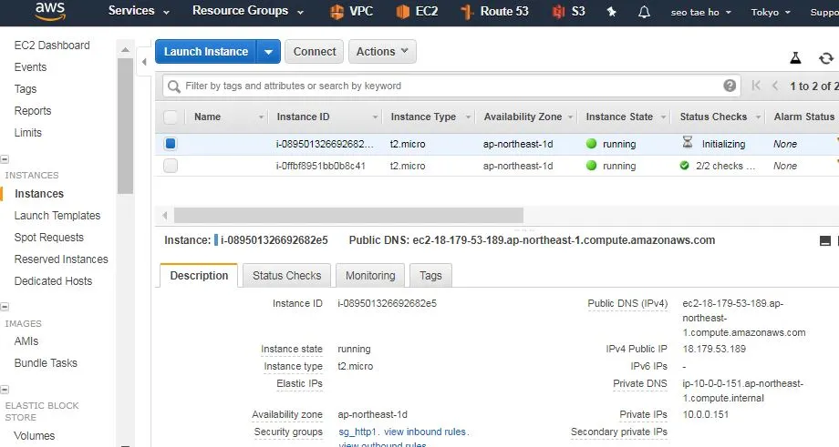
Task: Collapse the INSTANCES section in sidebar
Action: [5, 159]
